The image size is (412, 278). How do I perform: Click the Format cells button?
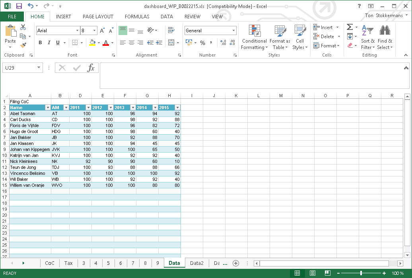(x=326, y=46)
